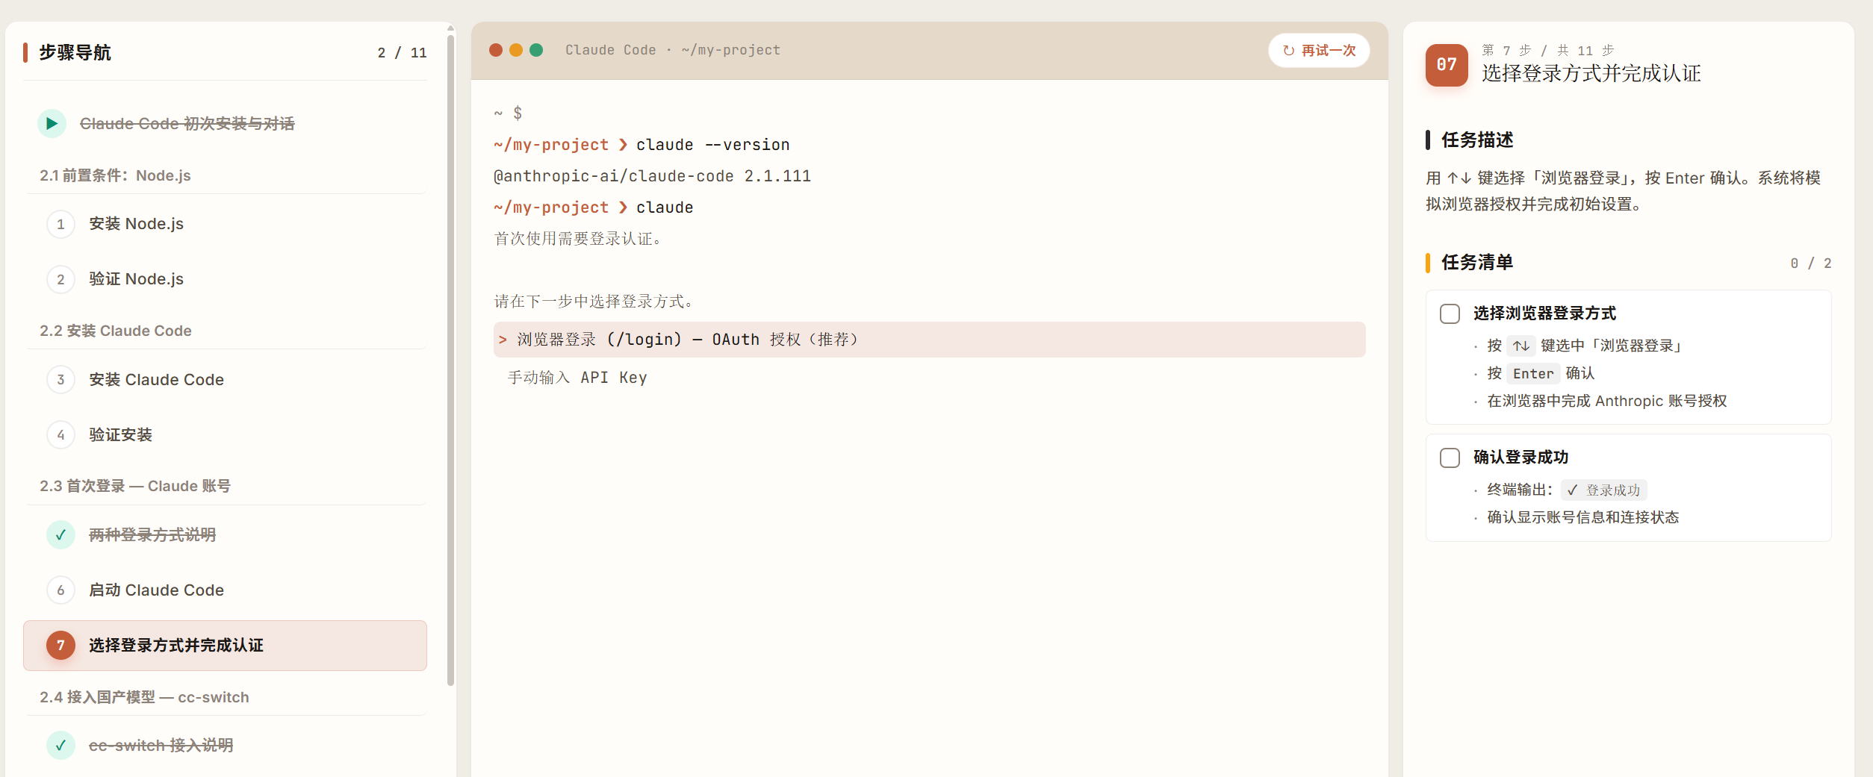Click the 0 / 2 task counter
This screenshot has width=1873, height=777.
pyautogui.click(x=1810, y=263)
